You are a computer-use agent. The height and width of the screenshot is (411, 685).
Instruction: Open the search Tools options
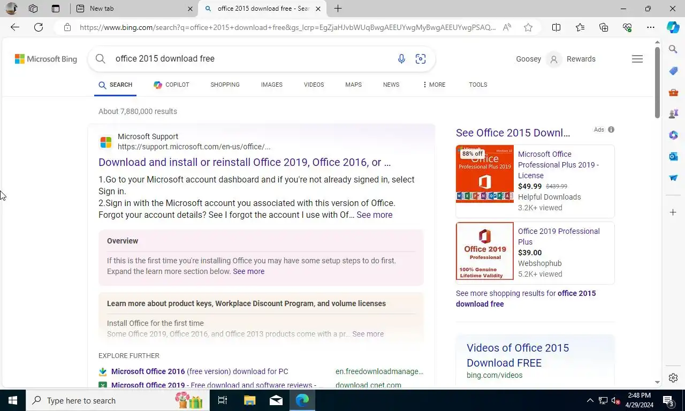point(478,85)
